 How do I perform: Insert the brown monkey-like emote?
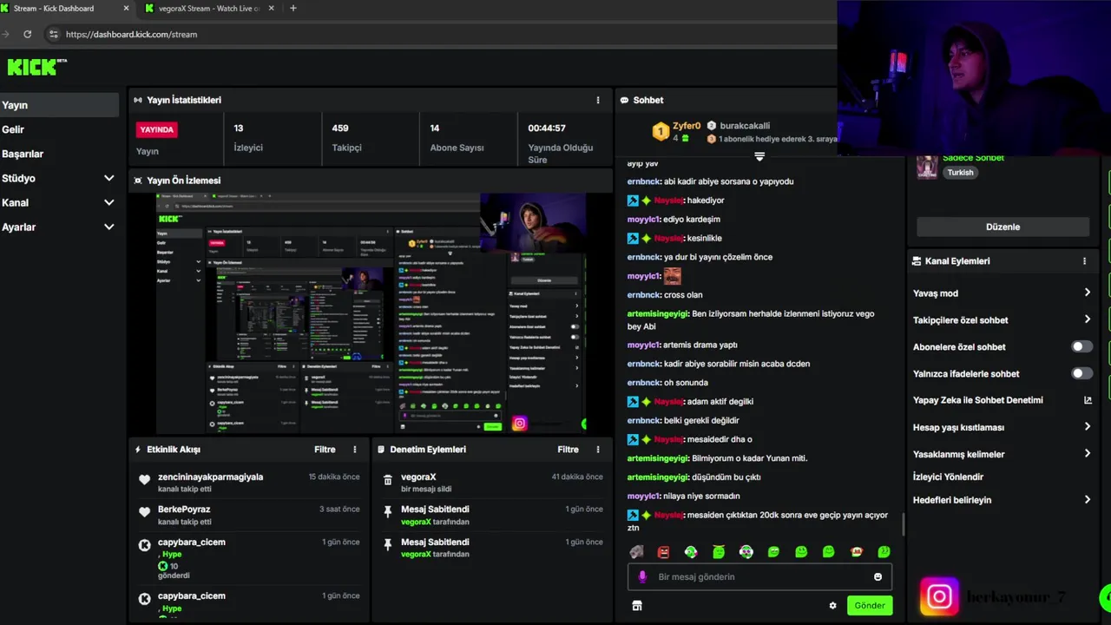(x=856, y=552)
